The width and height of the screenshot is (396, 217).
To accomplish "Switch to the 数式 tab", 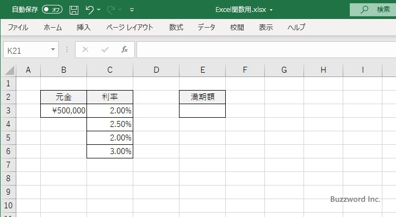I will pyautogui.click(x=176, y=27).
